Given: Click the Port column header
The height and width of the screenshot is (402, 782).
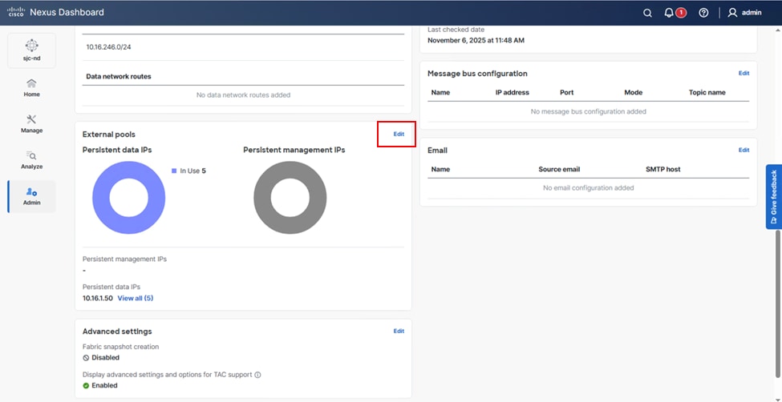Looking at the screenshot, I should point(566,92).
